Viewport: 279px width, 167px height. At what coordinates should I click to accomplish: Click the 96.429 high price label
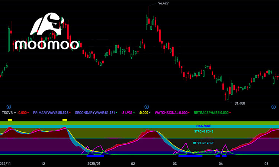coord(163,3)
